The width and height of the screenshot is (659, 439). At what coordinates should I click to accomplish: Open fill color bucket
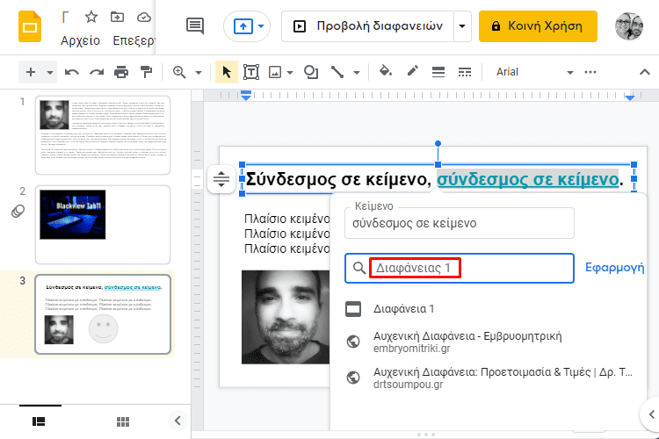point(386,71)
